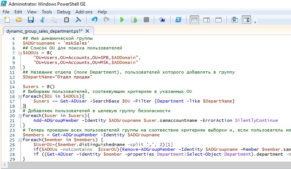This screenshot has height=169, width=291.
Task: Show script pane on the right icon
Action: click(x=206, y=20)
